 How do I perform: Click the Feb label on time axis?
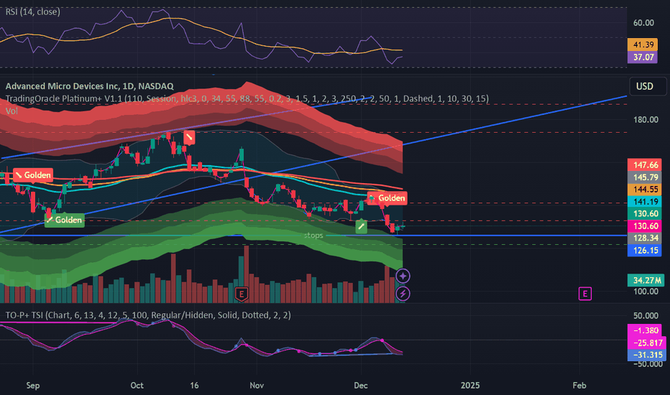[579, 385]
